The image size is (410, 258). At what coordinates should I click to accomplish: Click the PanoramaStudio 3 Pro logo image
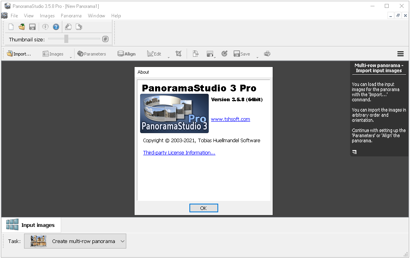[174, 113]
